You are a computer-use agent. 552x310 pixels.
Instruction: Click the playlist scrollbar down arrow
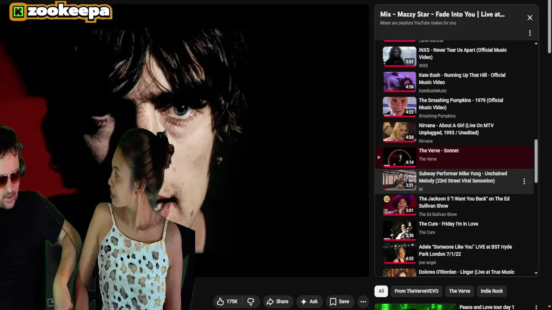(536, 273)
